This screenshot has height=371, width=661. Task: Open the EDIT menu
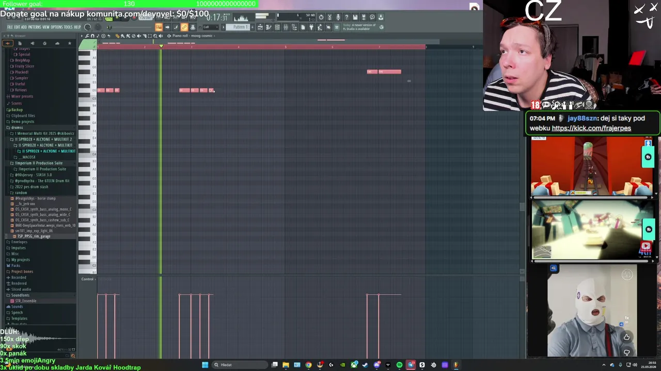pyautogui.click(x=17, y=27)
